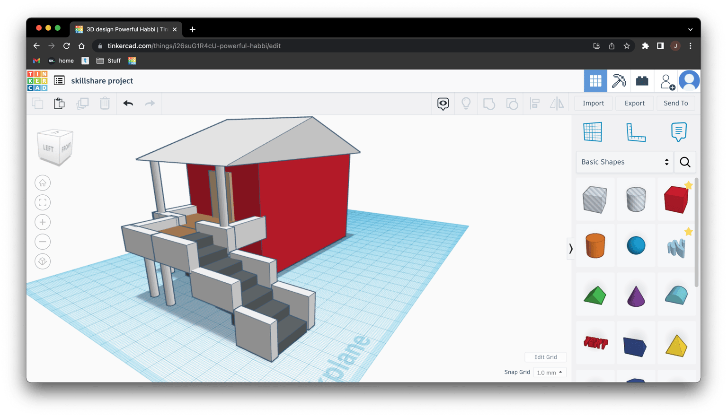Open the Bricks mode
Screen dimensions: 727x417
pyautogui.click(x=642, y=81)
